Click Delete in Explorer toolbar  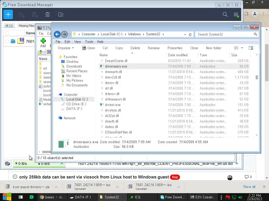click(x=135, y=48)
